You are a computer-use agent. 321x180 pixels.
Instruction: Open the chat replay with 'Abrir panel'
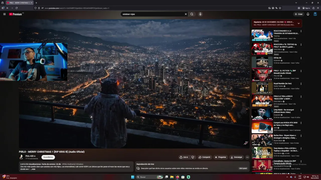pyautogui.click(x=243, y=168)
